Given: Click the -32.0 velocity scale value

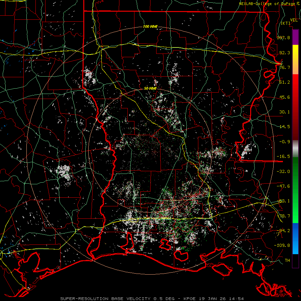Looking at the screenshot, I should (283, 171).
